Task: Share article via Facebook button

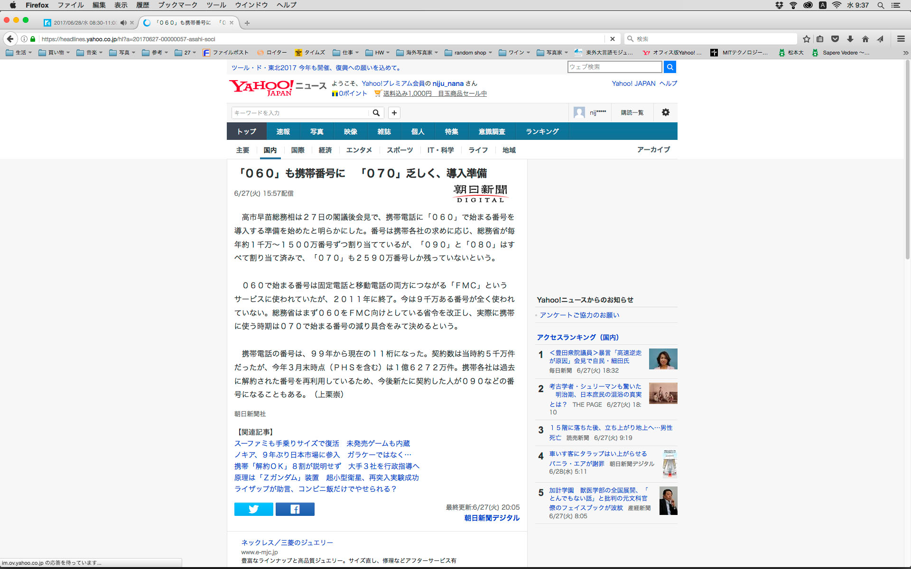Action: point(295,509)
